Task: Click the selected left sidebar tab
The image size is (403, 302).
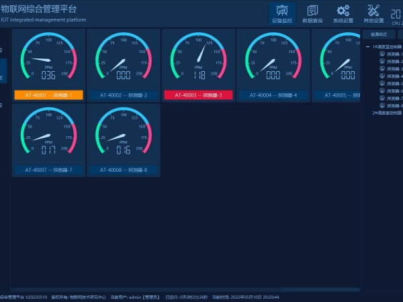Action: 3,77
